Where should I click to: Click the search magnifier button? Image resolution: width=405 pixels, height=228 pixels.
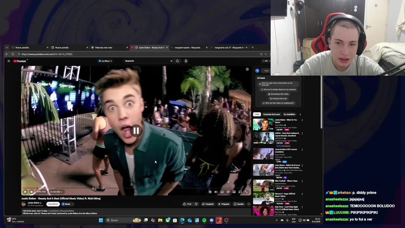point(178,61)
